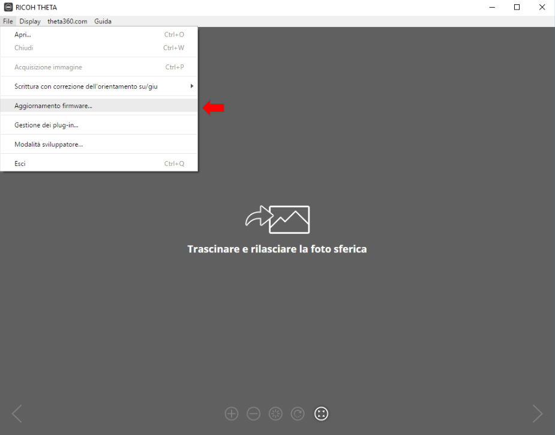Toggle the fullscreen icon in bottom toolbar

[321, 413]
